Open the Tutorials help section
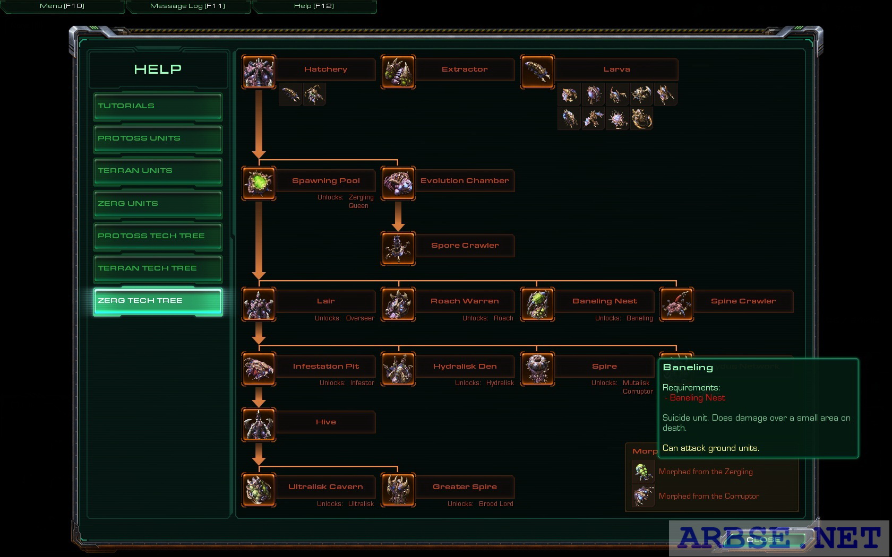892x557 pixels. [x=158, y=106]
